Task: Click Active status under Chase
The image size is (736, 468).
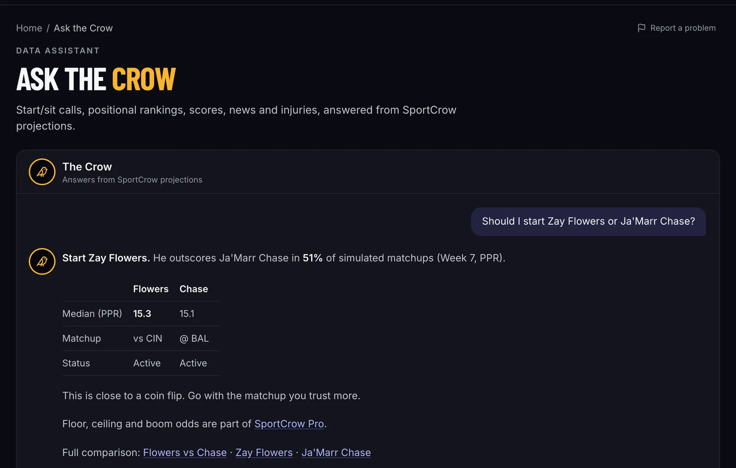Action: 193,363
